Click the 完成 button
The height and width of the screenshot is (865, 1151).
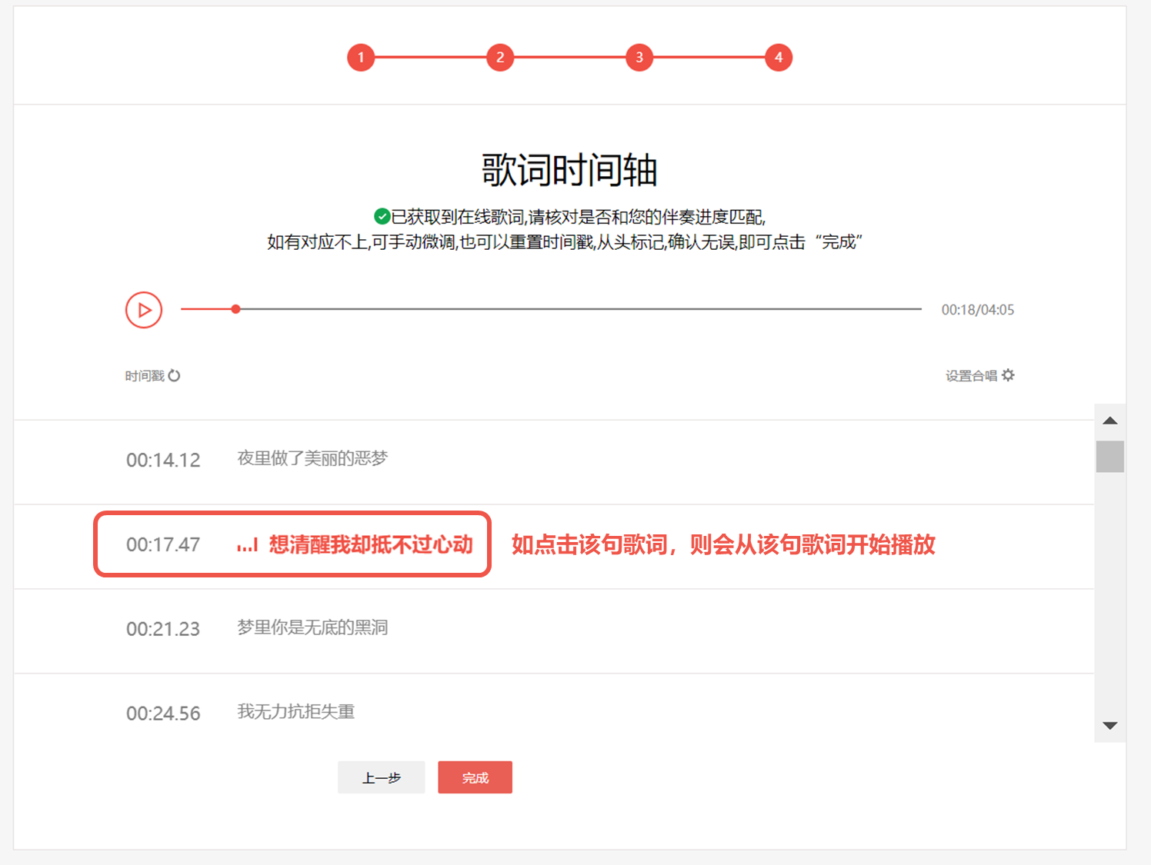click(475, 777)
